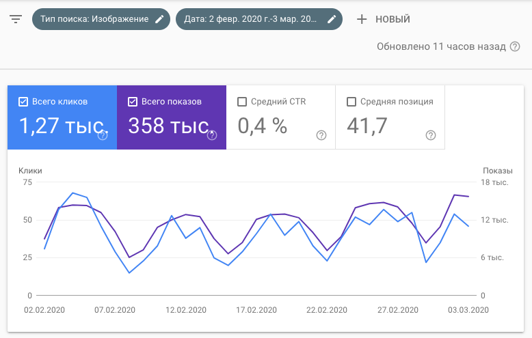Click help icon in 'Средняя позиция' card
This screenshot has width=532, height=338.
tap(431, 135)
